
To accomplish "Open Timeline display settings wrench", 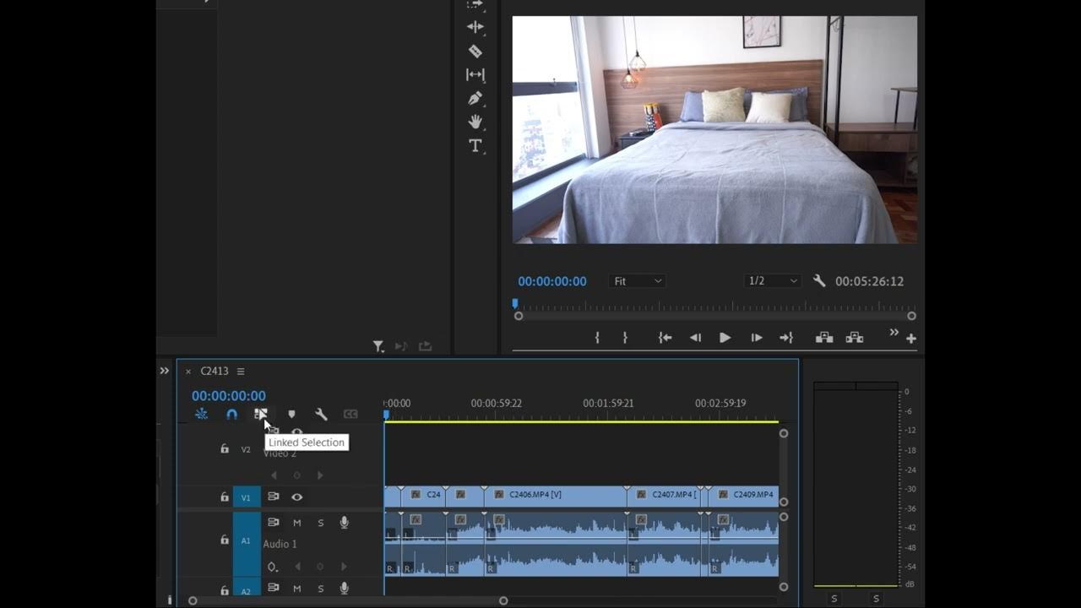I will pos(321,414).
